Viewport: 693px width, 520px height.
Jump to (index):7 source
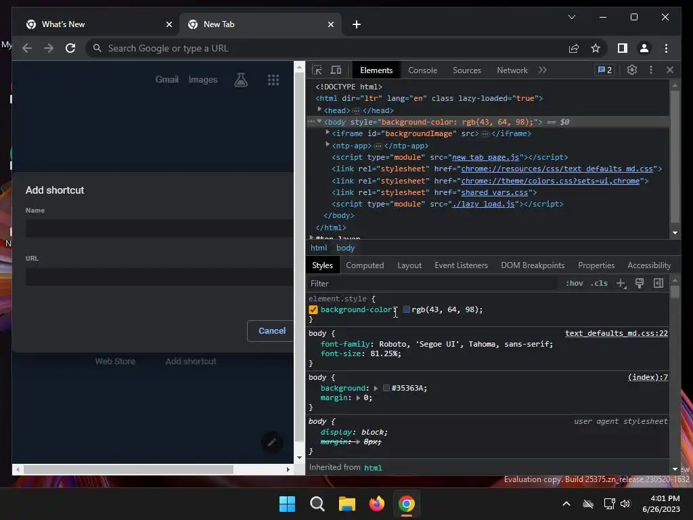coord(648,377)
